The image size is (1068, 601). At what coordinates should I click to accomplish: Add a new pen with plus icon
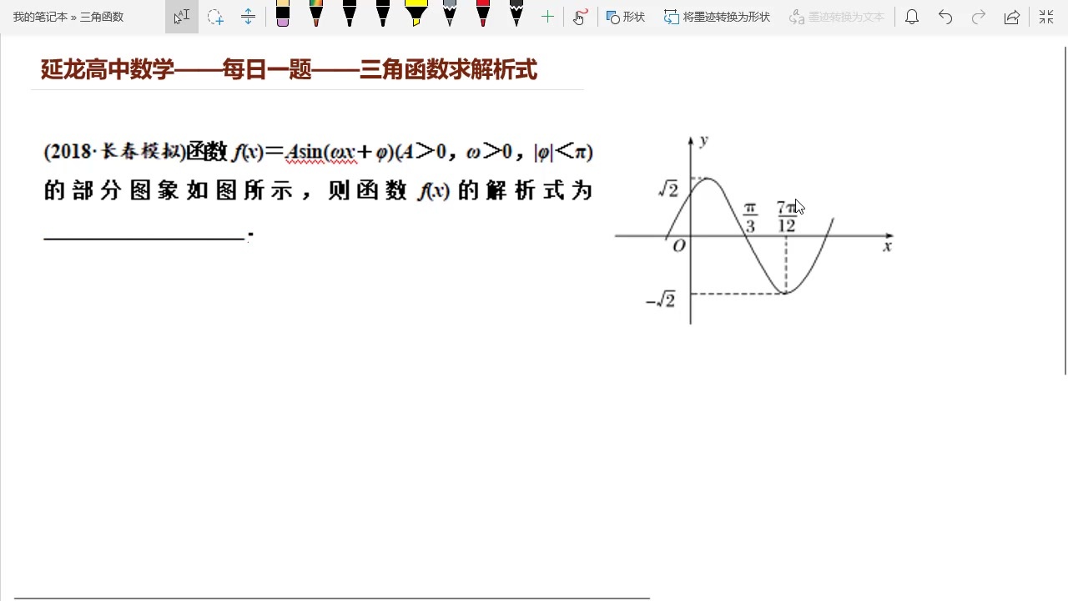pos(547,17)
